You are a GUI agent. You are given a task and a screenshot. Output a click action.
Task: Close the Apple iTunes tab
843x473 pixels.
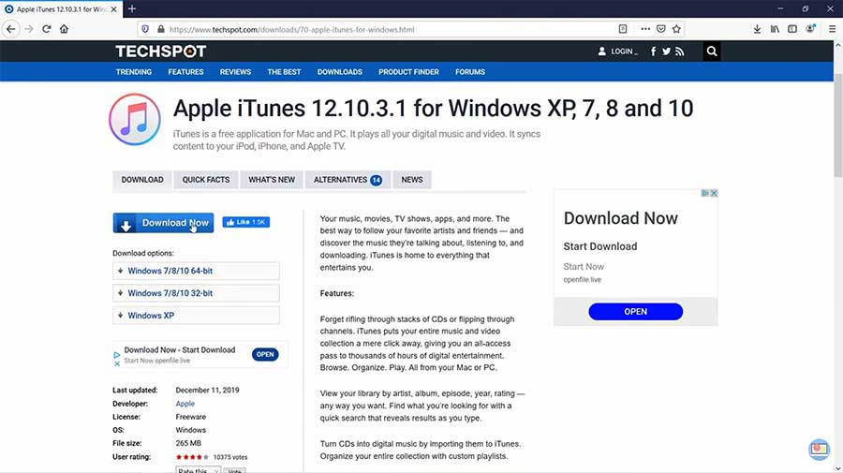(x=113, y=9)
